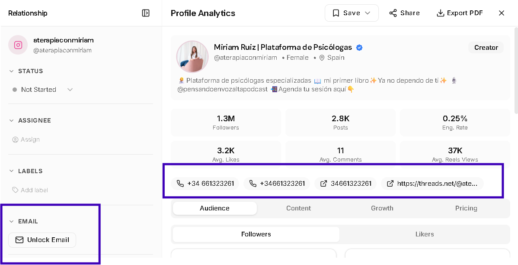Click the bookmark icon on Save button
The height and width of the screenshot is (265, 518).
click(336, 13)
